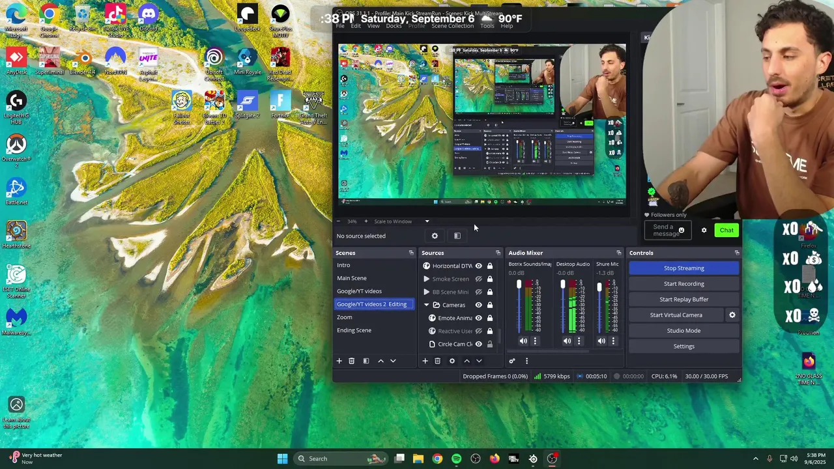The image size is (834, 469).
Task: Unlock the Horizontal DTW source
Action: 490,266
